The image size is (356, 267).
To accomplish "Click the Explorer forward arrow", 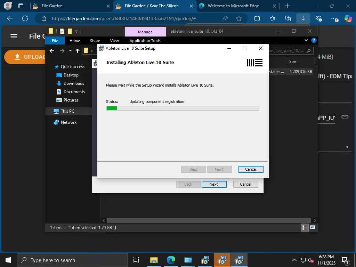I will click(62, 51).
